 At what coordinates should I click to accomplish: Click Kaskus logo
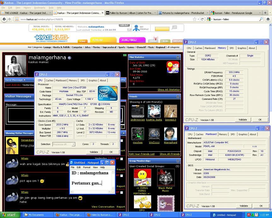coord(52,38)
